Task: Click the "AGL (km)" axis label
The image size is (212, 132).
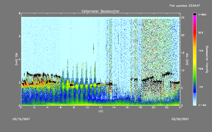Action: (x=16, y=59)
